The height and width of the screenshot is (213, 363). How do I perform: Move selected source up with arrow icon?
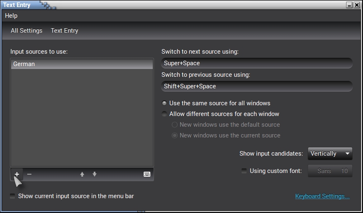point(82,174)
